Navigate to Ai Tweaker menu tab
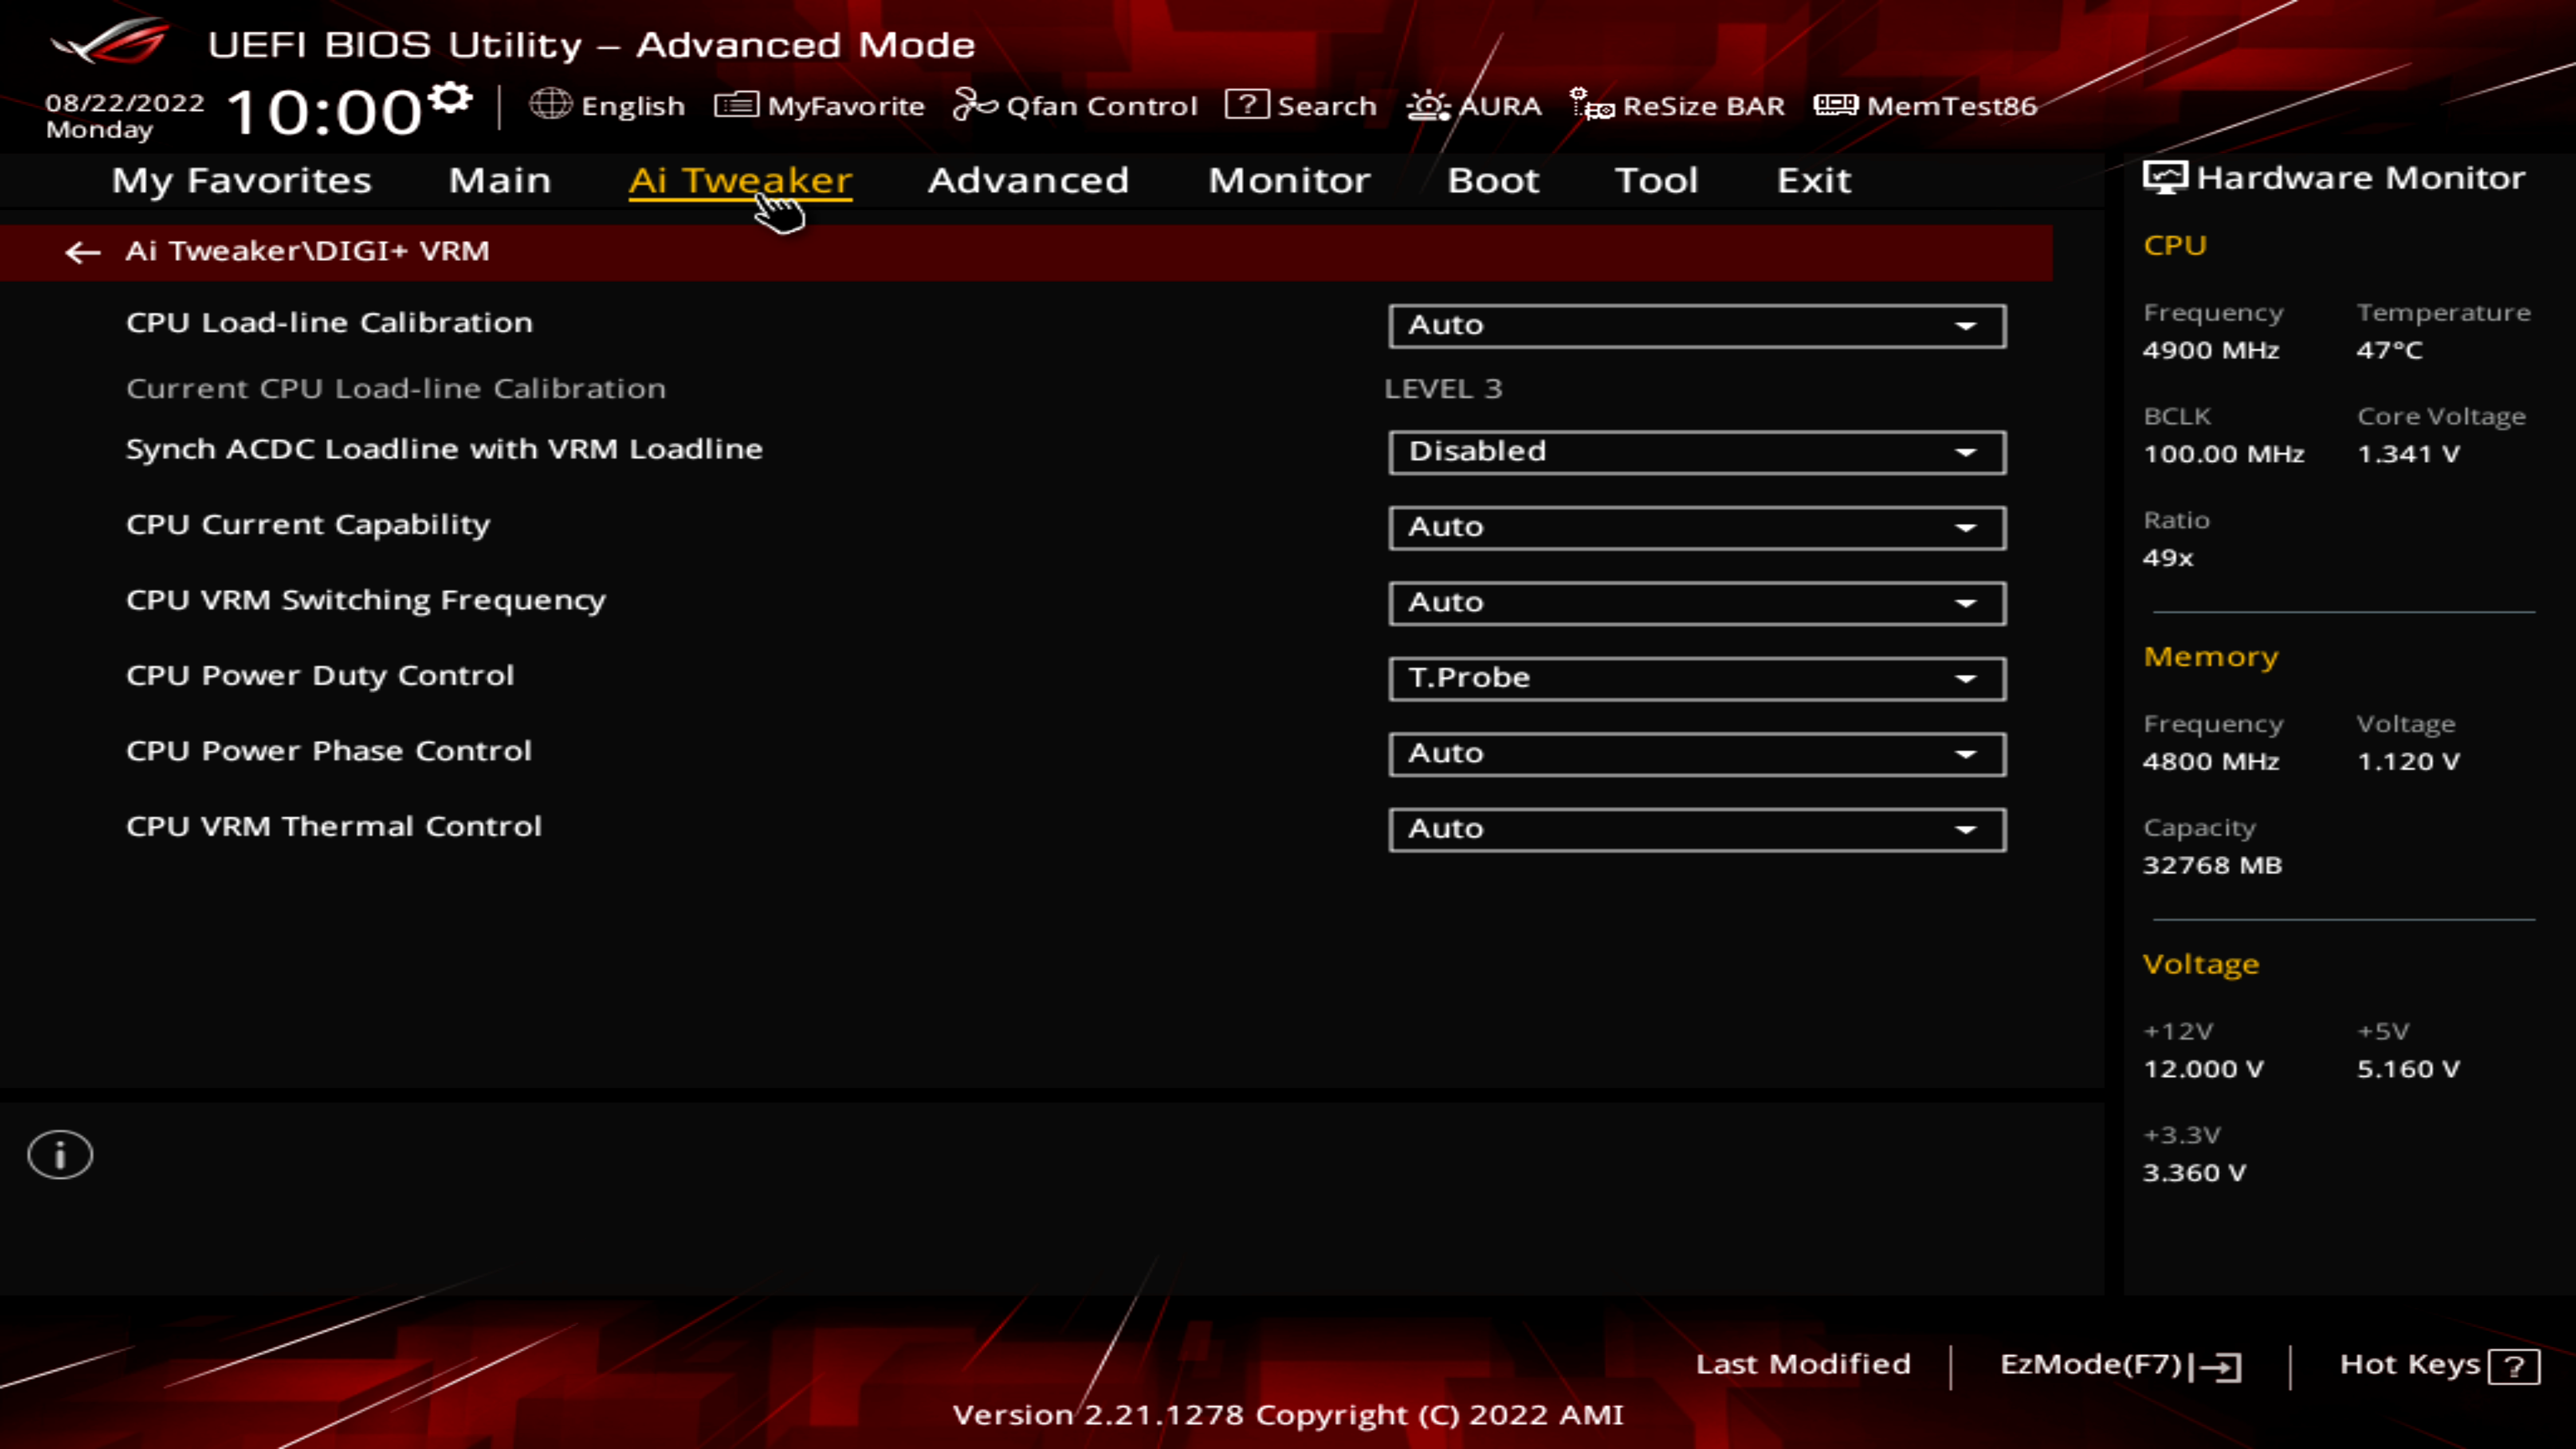The width and height of the screenshot is (2576, 1449). pos(739,178)
